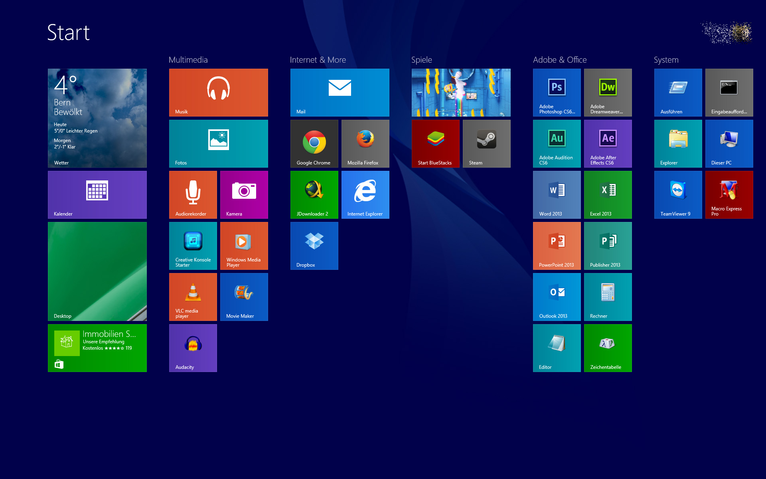Open the Wetter weather live tile for Bern
The width and height of the screenshot is (766, 479).
pos(97,118)
